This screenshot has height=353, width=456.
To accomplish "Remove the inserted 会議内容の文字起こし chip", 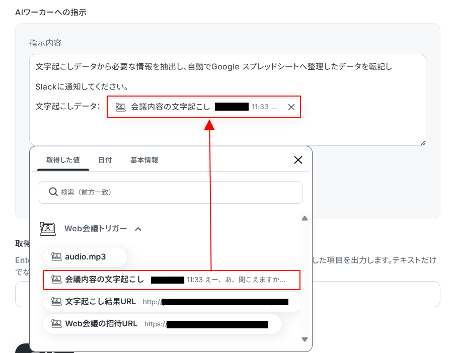I will 291,107.
